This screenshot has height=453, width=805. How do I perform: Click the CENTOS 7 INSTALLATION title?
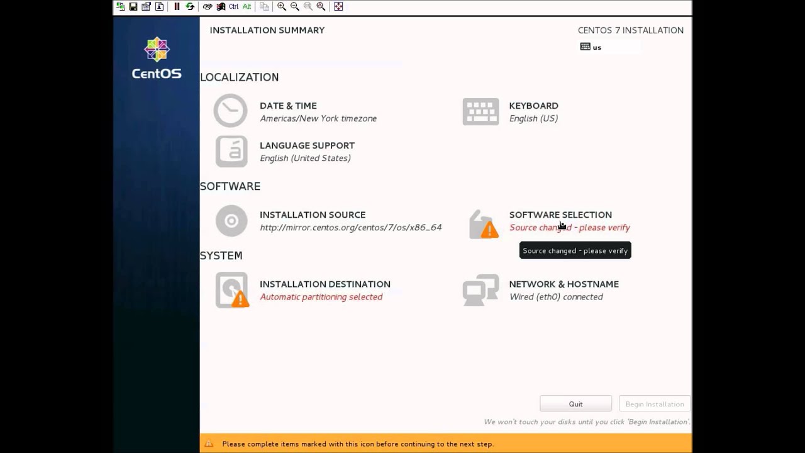pyautogui.click(x=631, y=30)
